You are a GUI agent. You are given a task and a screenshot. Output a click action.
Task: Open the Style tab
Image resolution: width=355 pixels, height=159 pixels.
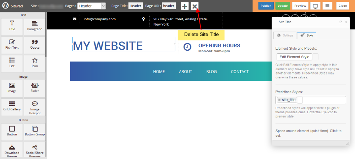coord(307,35)
